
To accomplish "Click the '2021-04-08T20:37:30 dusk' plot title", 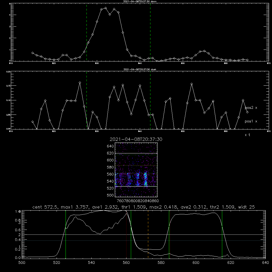I will coord(140,69).
